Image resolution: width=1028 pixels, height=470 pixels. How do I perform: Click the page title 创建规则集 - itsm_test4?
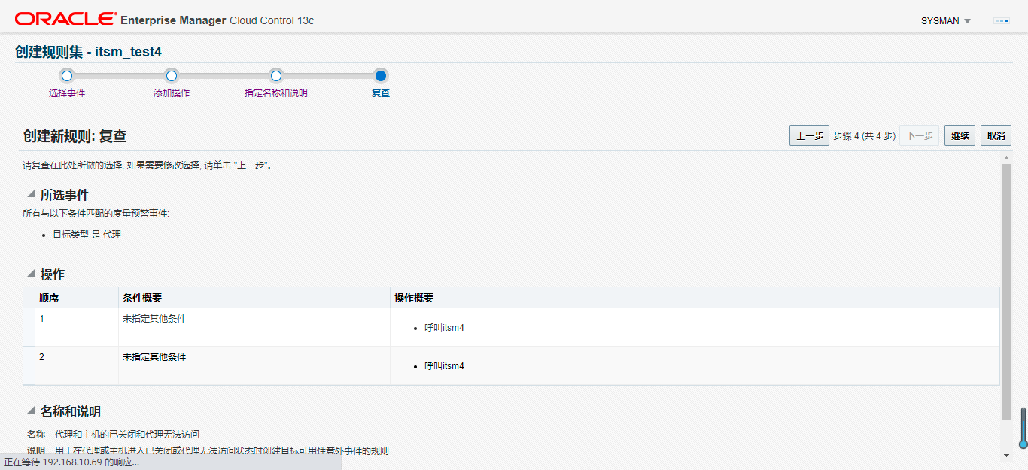(x=88, y=52)
